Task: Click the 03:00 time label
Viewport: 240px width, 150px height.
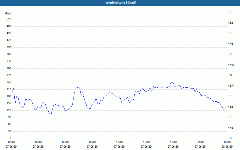Action: pyautogui.click(x=38, y=142)
